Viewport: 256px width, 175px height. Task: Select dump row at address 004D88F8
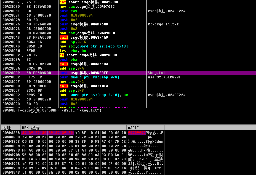tap(82, 150)
